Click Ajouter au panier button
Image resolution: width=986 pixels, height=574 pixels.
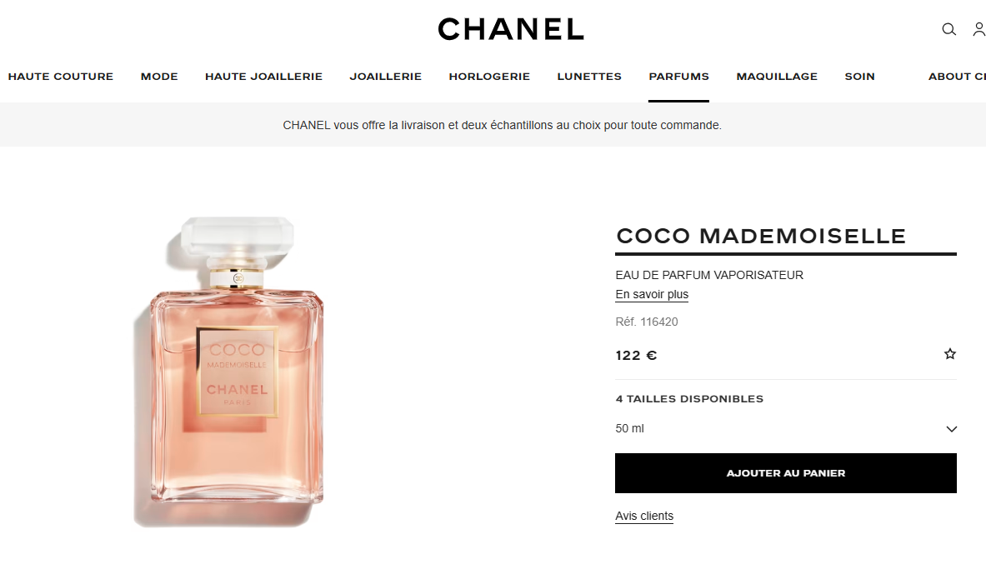point(785,473)
